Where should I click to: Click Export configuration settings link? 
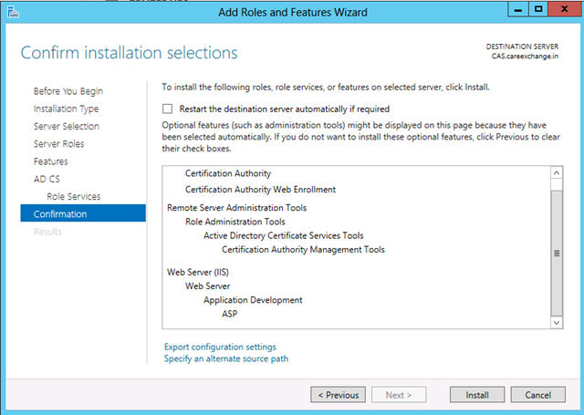tap(220, 347)
